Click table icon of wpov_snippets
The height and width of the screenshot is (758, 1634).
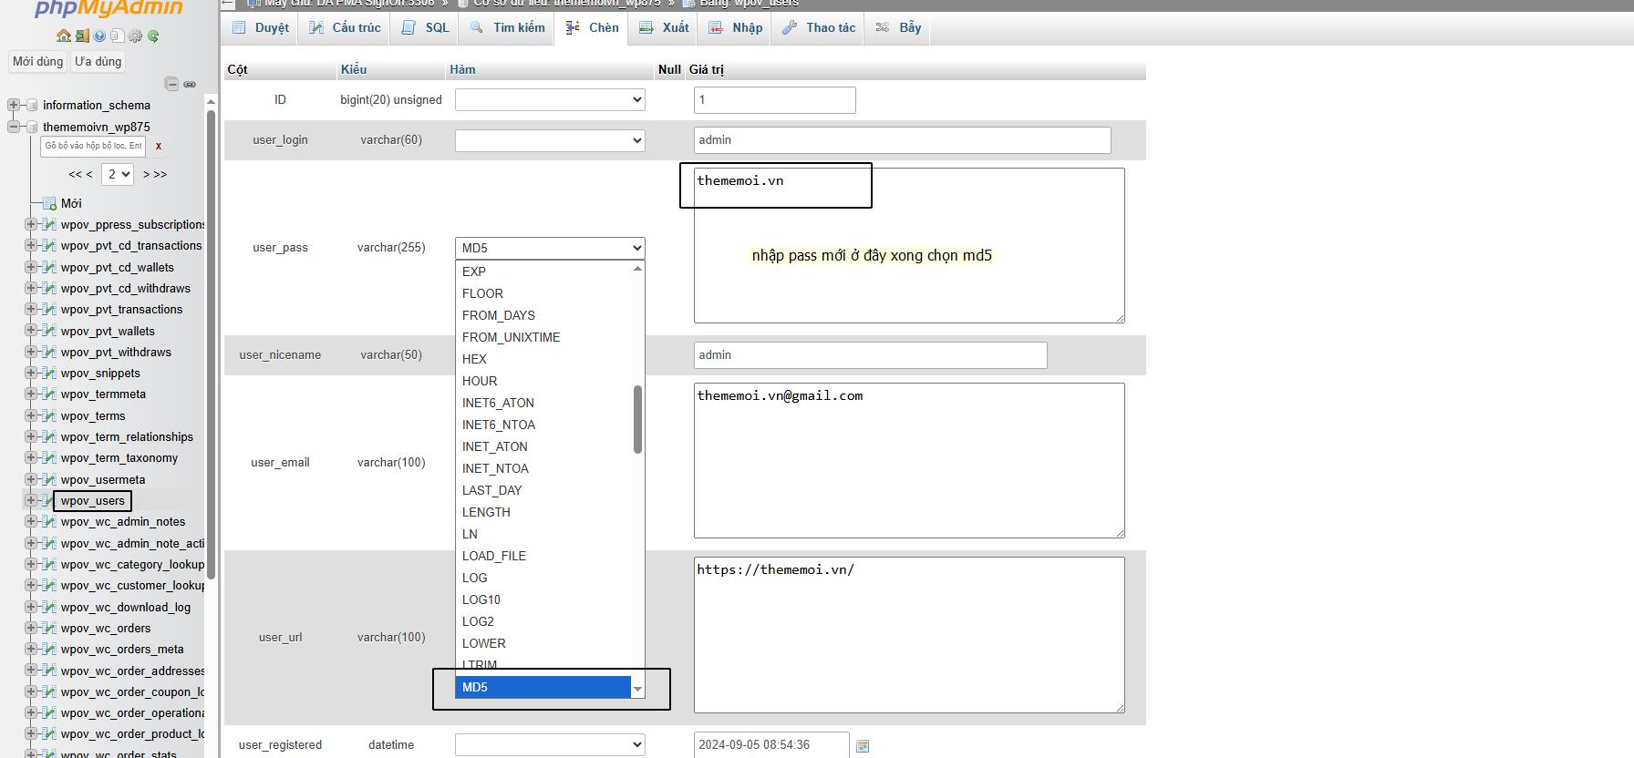pyautogui.click(x=49, y=373)
